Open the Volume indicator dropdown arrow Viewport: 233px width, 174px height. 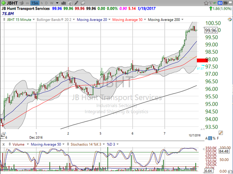tap(28, 144)
